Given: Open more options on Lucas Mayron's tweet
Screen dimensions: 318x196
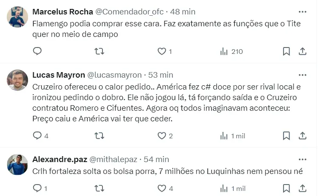Looking at the screenshot, I should (302, 75).
